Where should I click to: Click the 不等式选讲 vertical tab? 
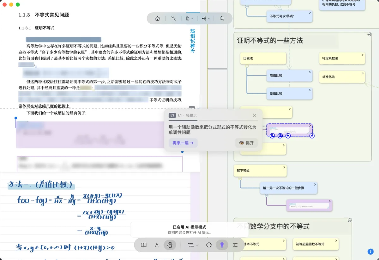pos(193,41)
